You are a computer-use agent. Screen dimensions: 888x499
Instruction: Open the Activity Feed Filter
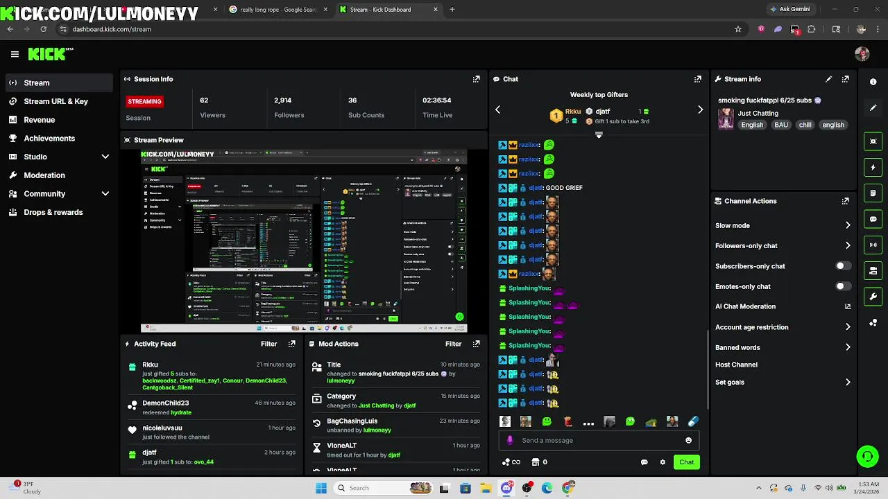coord(268,344)
